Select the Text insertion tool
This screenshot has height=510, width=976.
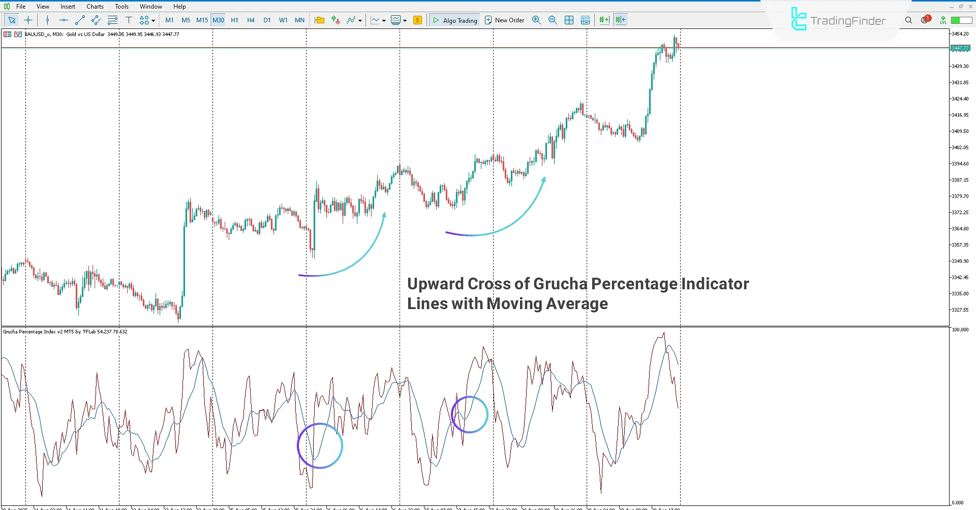pos(129,20)
